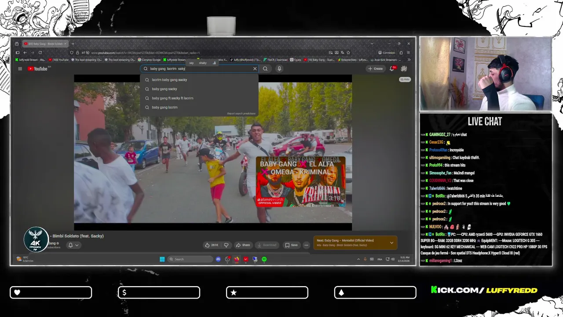Viewport: 563px width, 317px height.
Task: Dislike the video with thumbs down
Action: 226,245
